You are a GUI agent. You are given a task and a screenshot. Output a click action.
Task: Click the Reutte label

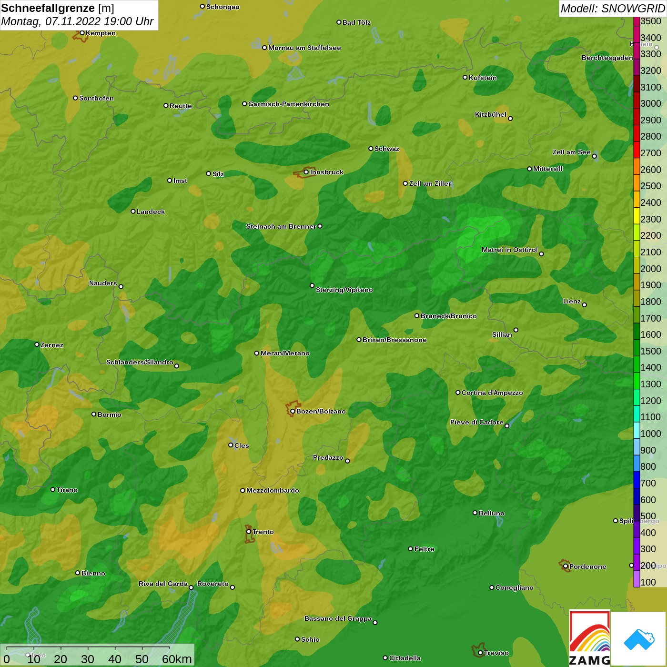181,106
